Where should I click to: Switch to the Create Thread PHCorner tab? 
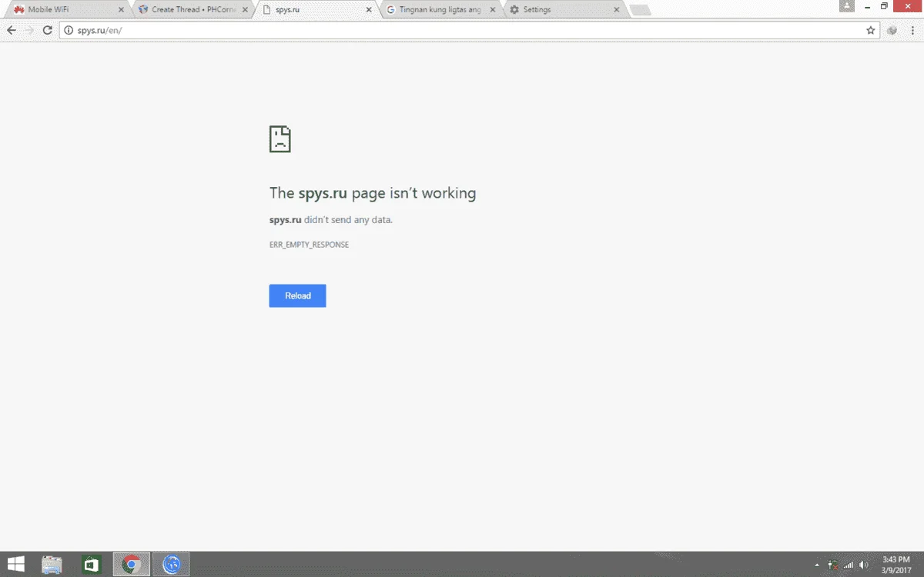[193, 9]
